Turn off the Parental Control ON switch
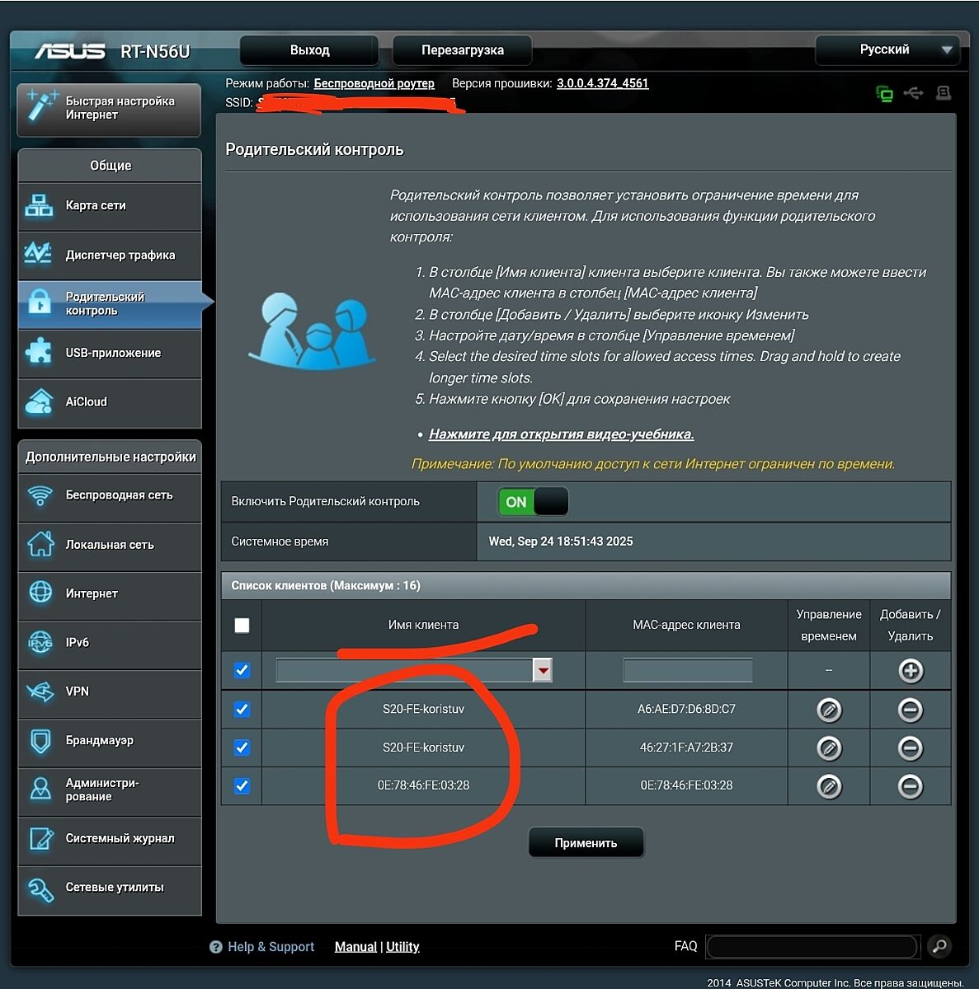 pyautogui.click(x=533, y=502)
